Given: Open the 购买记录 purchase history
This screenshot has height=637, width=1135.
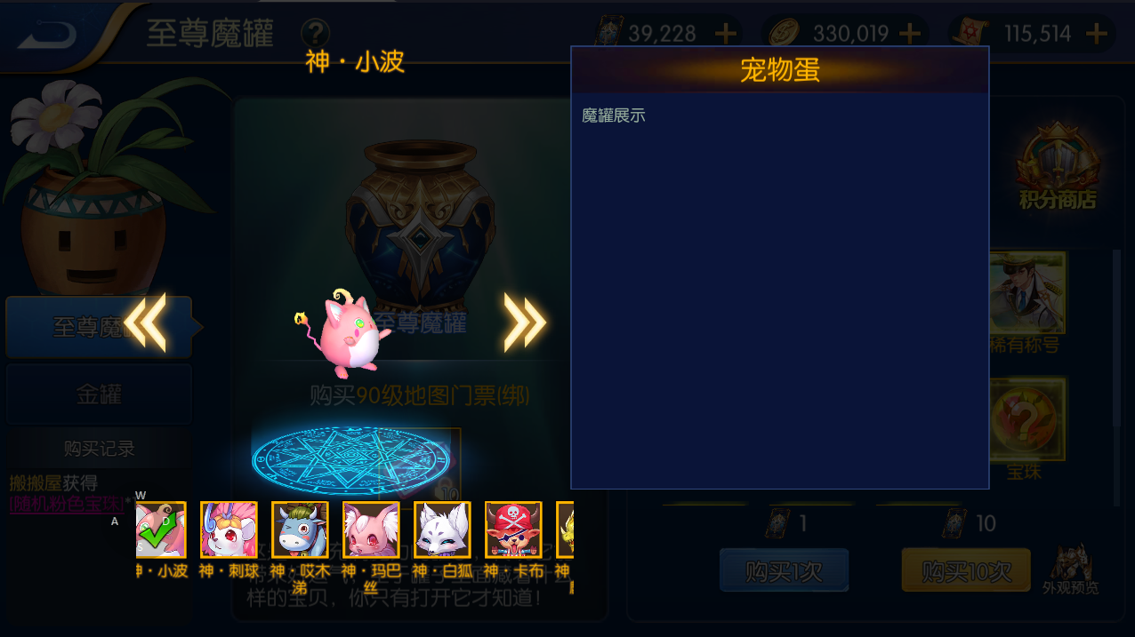Looking at the screenshot, I should [99, 449].
